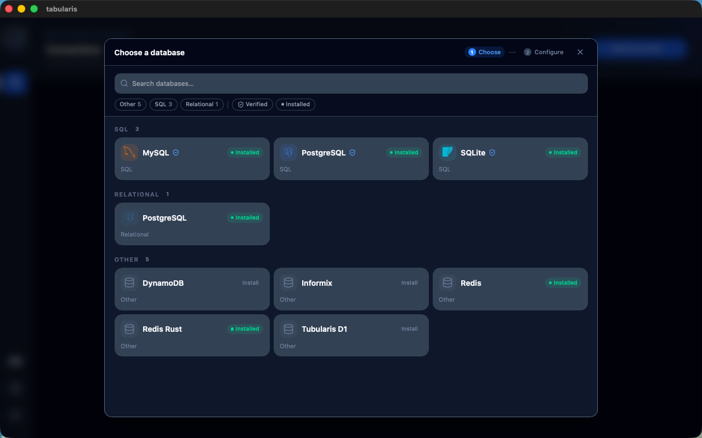Select the SQLite name text

473,153
